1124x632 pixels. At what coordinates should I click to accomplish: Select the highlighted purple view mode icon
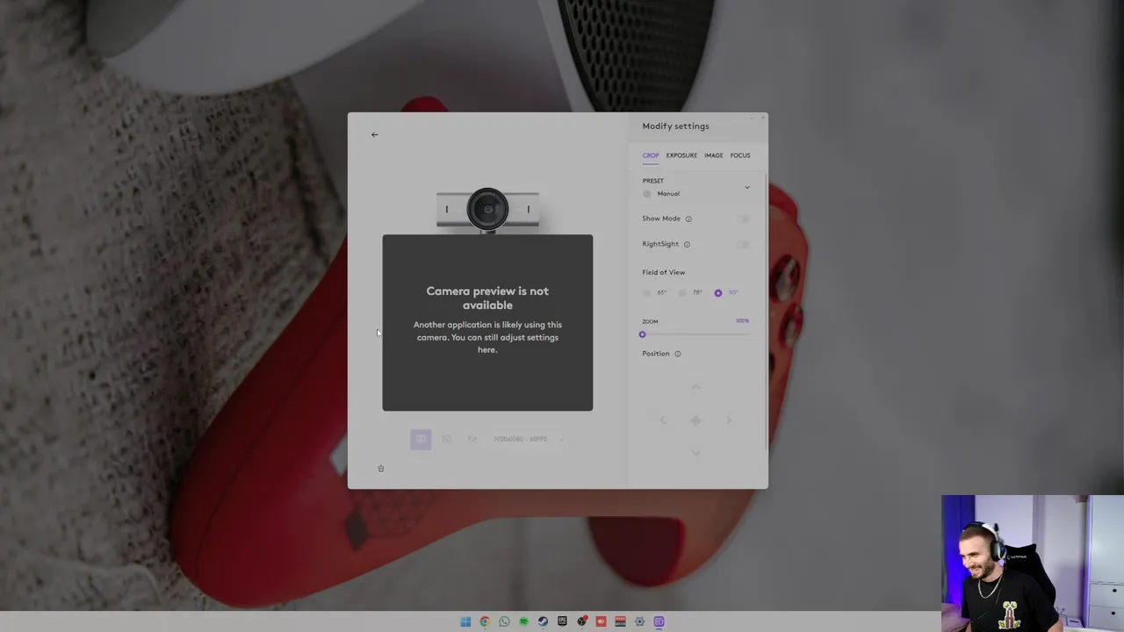(x=421, y=439)
